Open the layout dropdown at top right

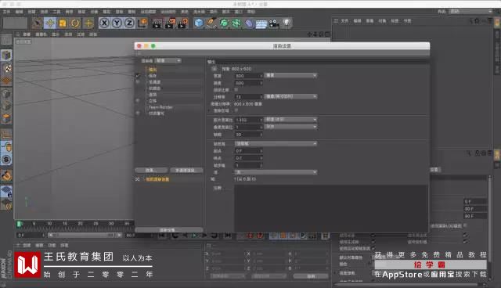point(471,11)
